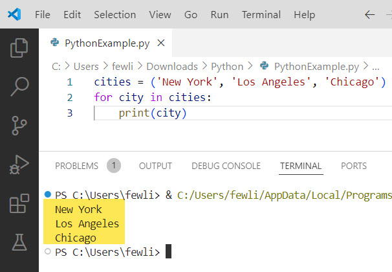Open the Testing flask icon
The image size is (392, 272).
[19, 242]
